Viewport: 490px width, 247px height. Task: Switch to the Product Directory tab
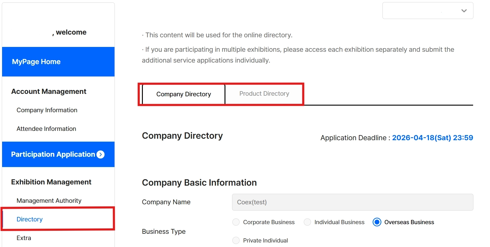[x=264, y=94]
